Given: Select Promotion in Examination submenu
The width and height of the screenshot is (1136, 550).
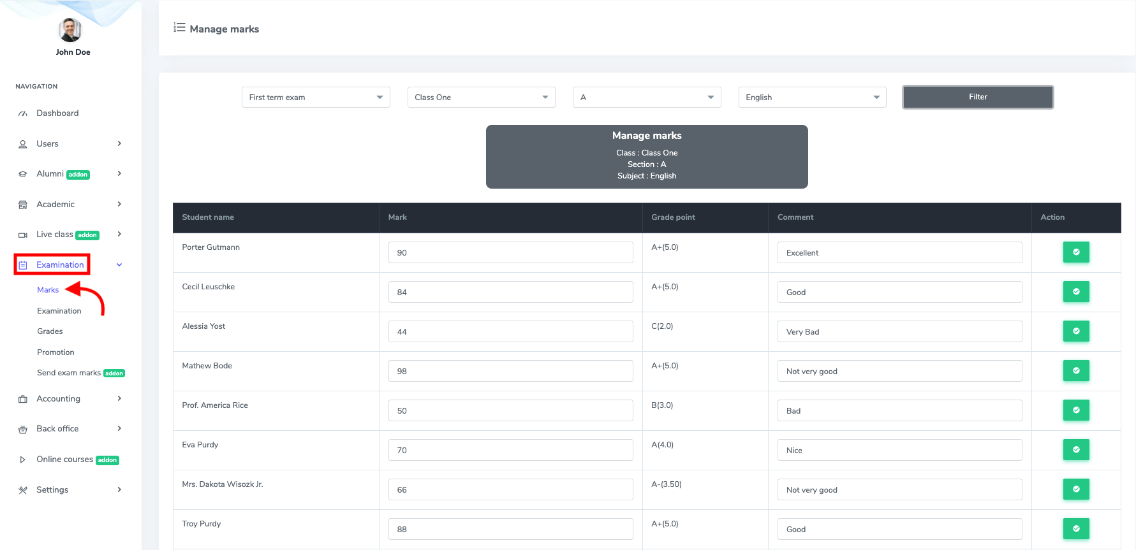Looking at the screenshot, I should [55, 352].
